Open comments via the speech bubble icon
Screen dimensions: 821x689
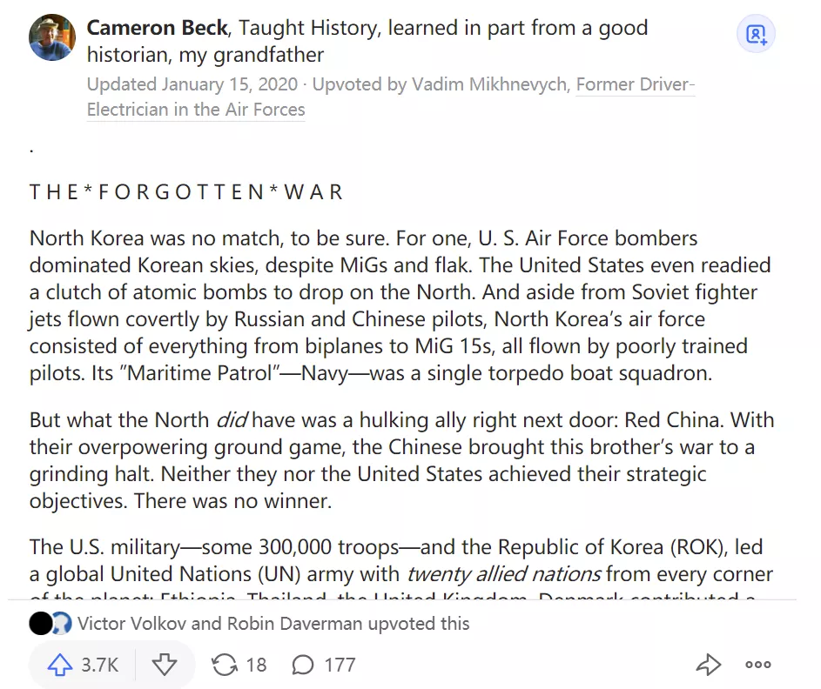(302, 666)
